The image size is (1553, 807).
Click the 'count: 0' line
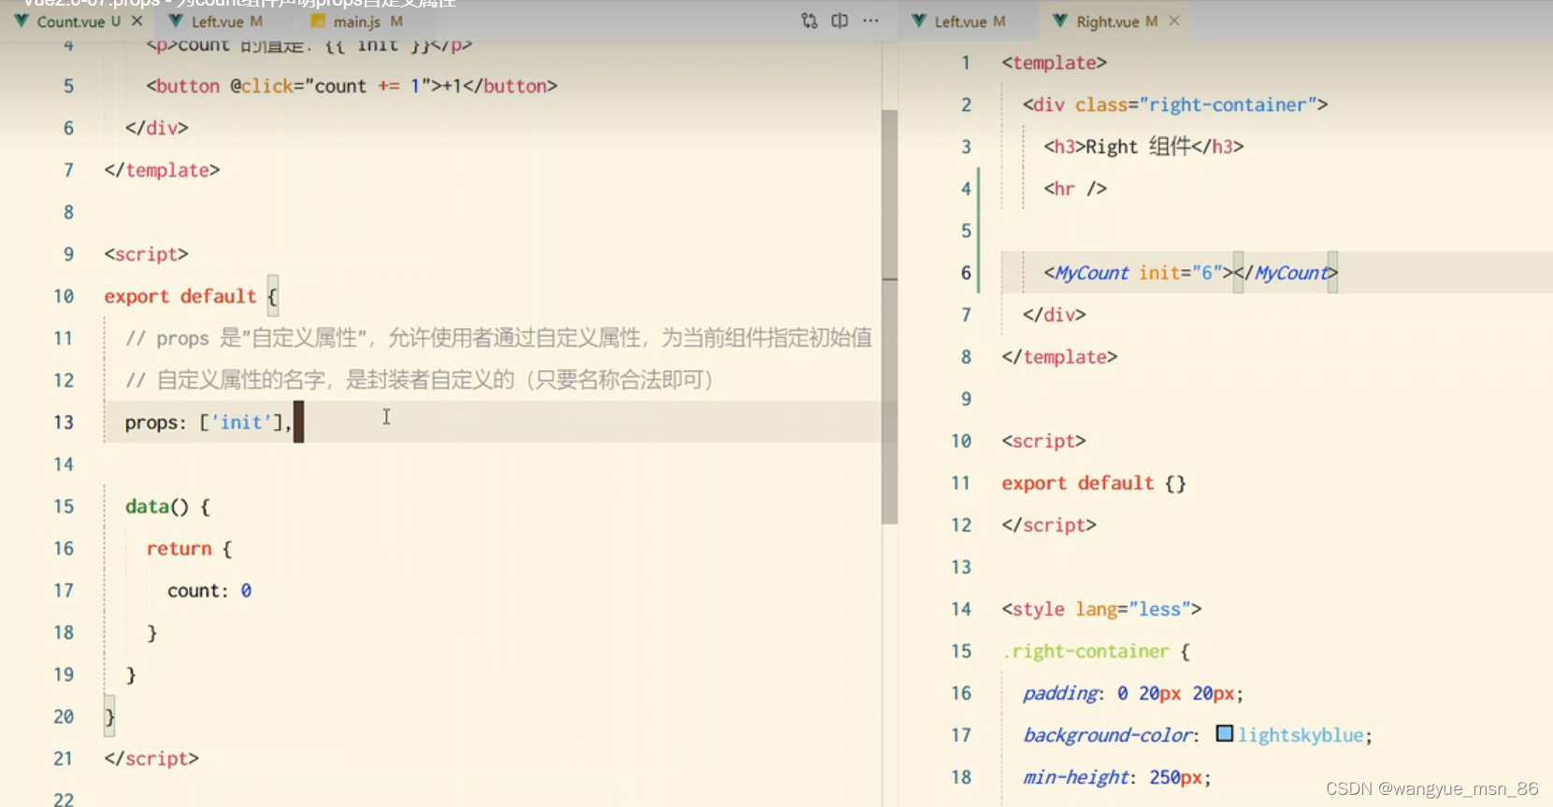tap(209, 590)
